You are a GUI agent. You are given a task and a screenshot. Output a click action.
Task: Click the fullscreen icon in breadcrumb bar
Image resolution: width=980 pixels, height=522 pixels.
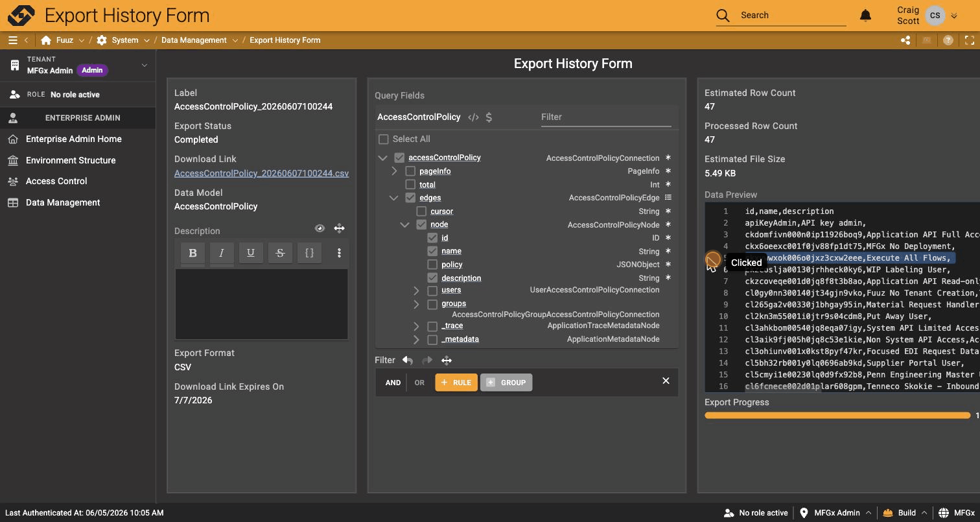[970, 40]
